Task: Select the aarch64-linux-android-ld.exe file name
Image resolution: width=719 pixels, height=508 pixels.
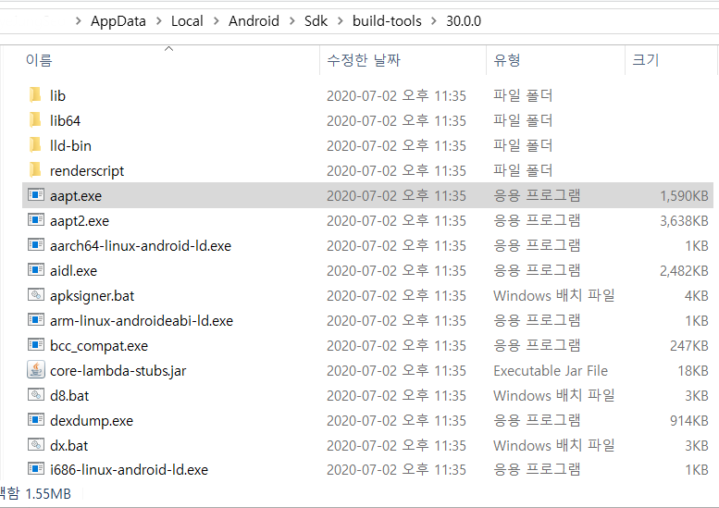Action: coord(141,246)
